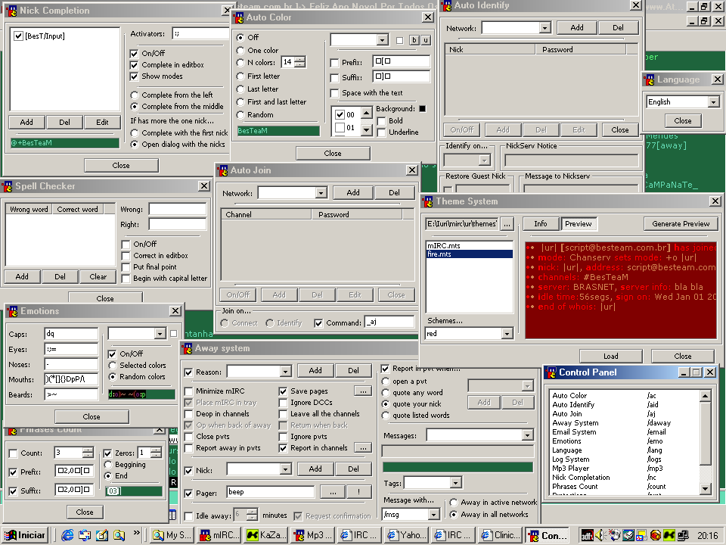Expand the Nick dropdown in Away system
This screenshot has height=545, width=726.
(286, 470)
